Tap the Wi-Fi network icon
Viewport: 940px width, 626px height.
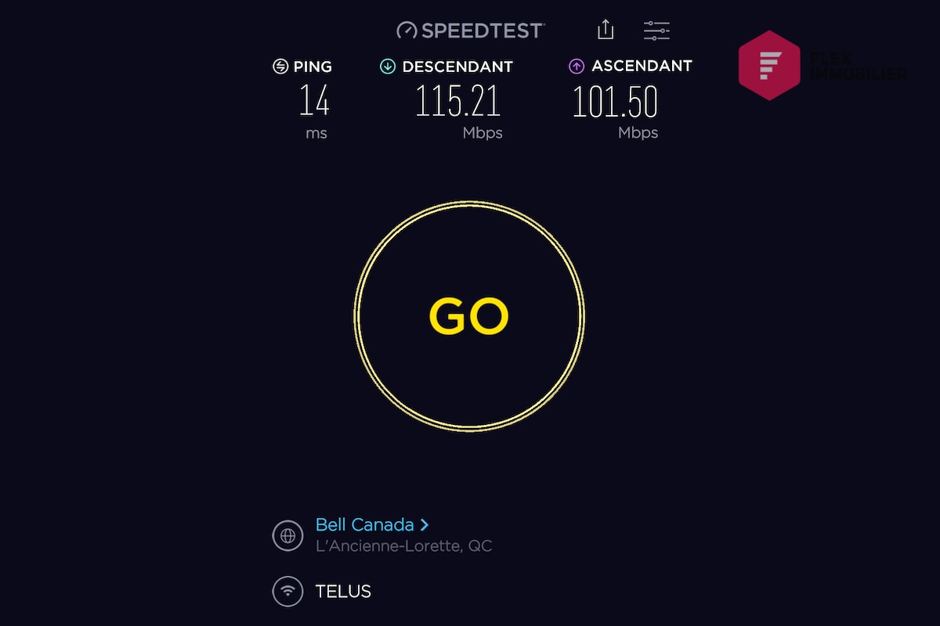point(287,591)
